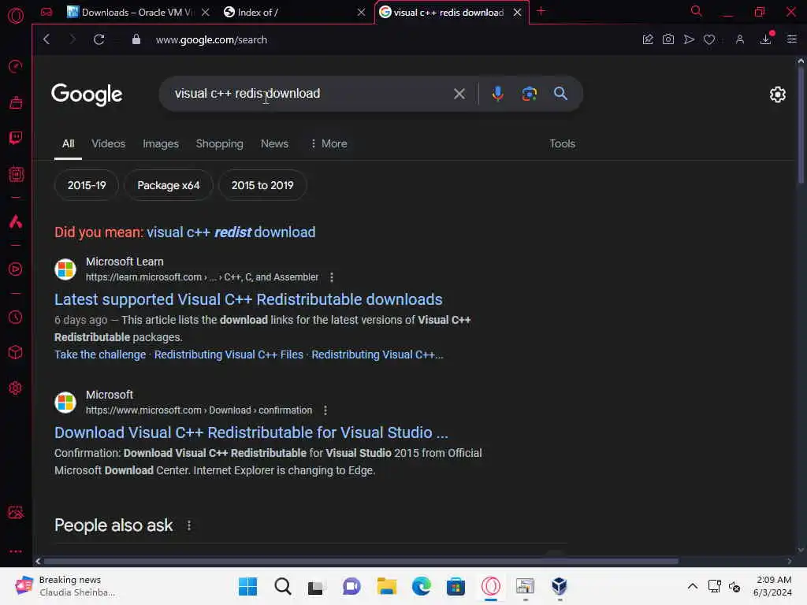The height and width of the screenshot is (605, 807).
Task: Open People also ask options menu
Action: [x=189, y=525]
